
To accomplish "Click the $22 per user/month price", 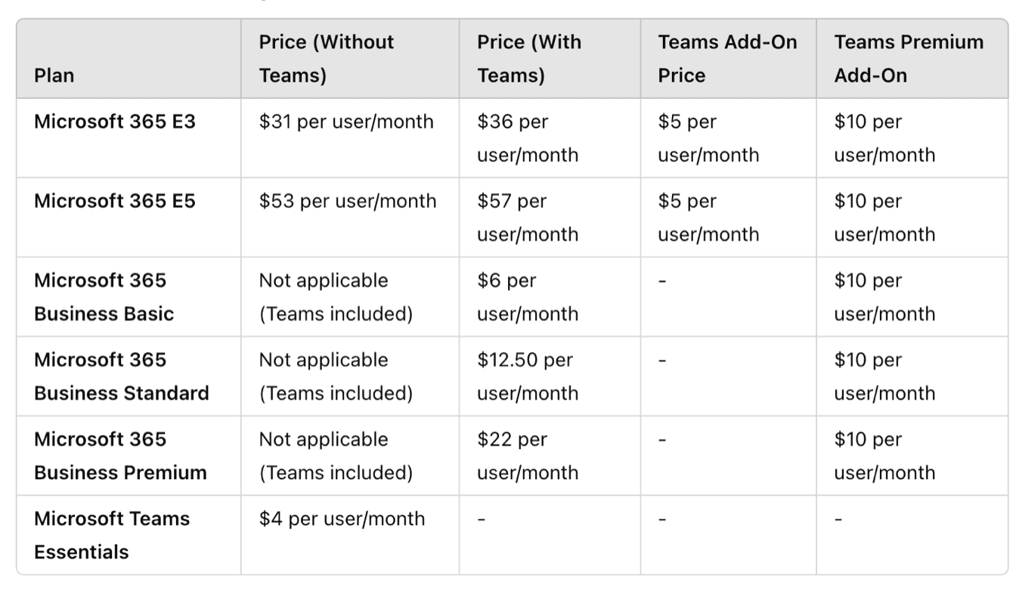I will point(528,456).
